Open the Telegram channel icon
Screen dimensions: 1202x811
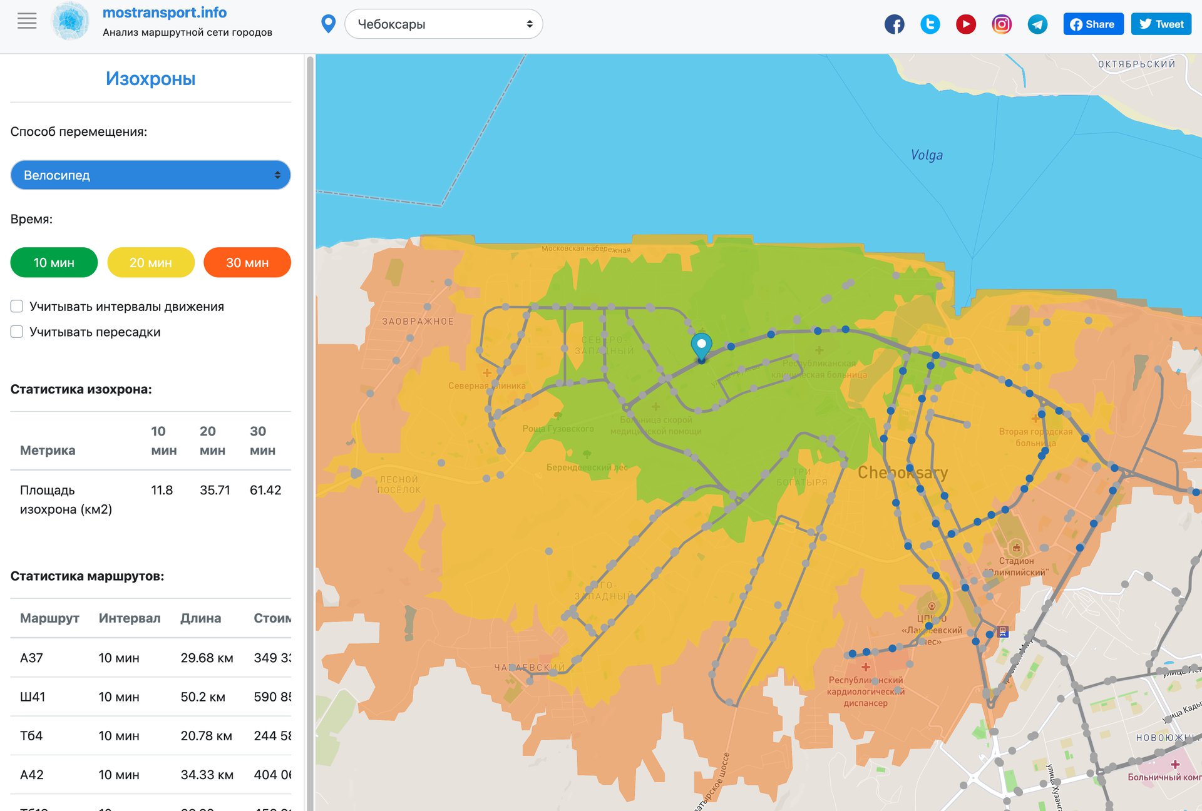tap(1037, 24)
